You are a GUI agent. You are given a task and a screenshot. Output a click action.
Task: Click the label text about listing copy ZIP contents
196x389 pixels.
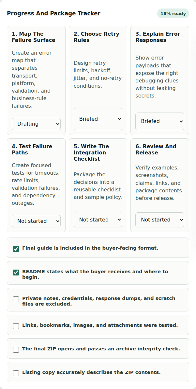(x=91, y=372)
